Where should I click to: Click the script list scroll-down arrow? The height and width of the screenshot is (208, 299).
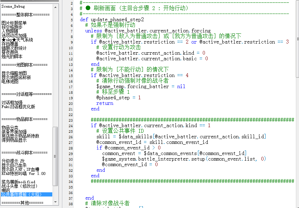[x=55, y=202]
